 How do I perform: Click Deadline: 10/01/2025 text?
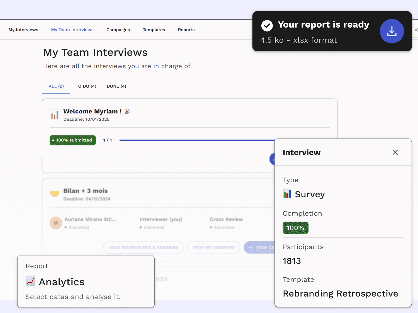(86, 119)
